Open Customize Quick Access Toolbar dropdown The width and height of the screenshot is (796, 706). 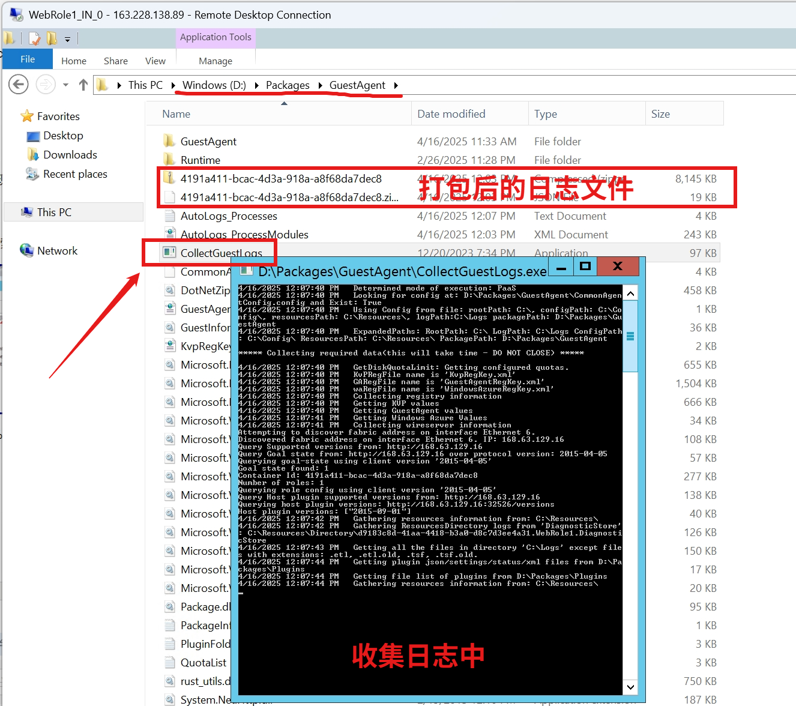coord(67,40)
